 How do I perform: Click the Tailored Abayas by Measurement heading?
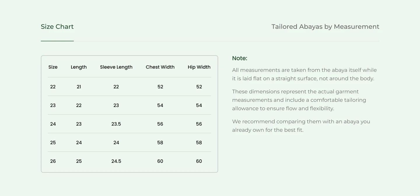325,27
